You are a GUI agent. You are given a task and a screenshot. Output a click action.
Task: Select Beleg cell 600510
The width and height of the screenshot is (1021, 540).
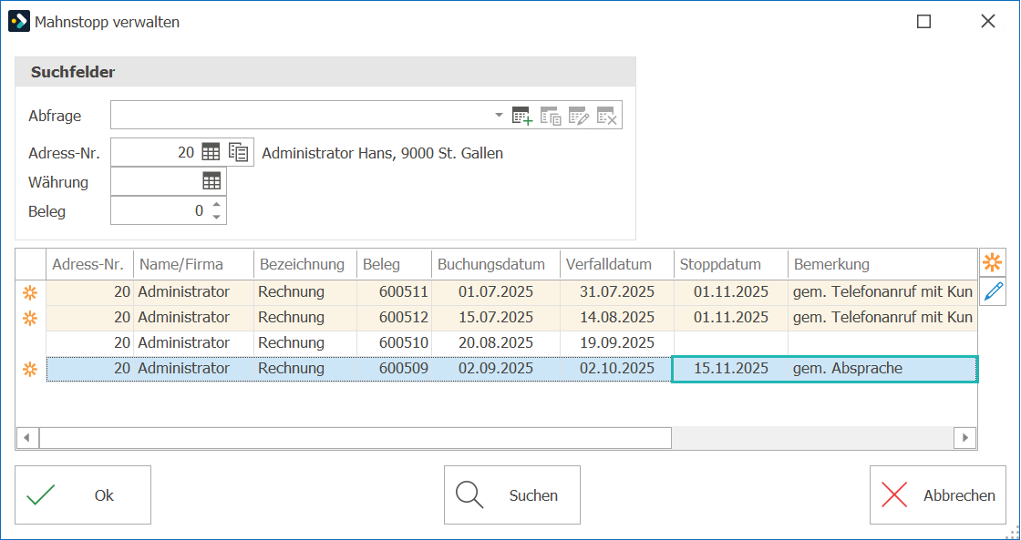(x=395, y=343)
